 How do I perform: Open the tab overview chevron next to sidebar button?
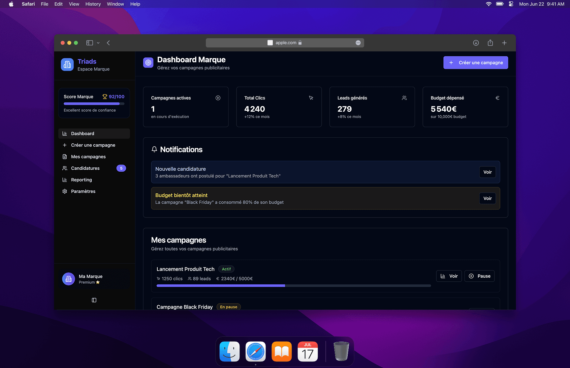coord(98,42)
